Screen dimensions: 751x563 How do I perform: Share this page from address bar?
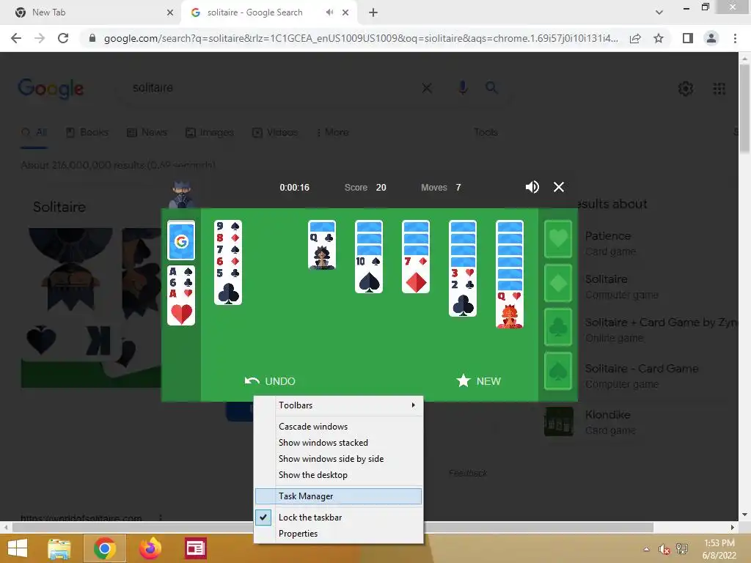635,38
